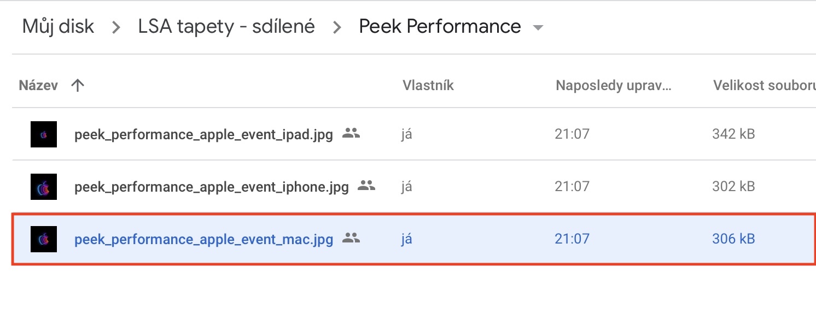This screenshot has height=332, width=816.
Task: Open the Můj disk breadcrumb
Action: click(58, 27)
